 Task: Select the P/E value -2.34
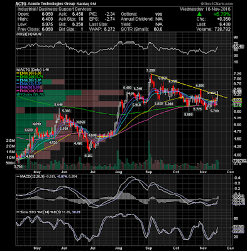click(x=109, y=14)
